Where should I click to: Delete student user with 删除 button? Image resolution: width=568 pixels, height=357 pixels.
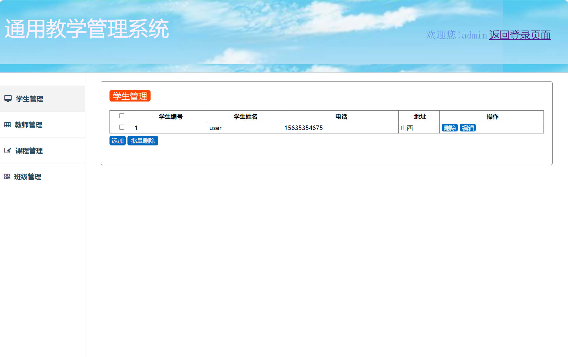pos(450,127)
